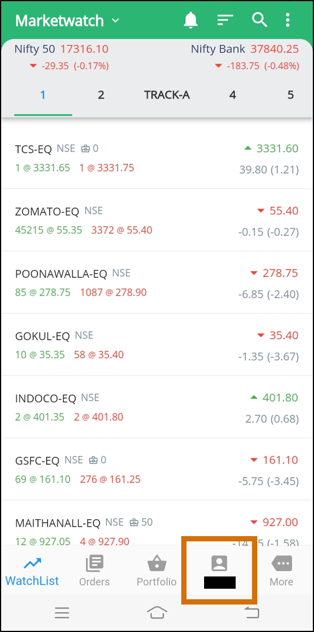Select watchlist tab 4
This screenshot has width=314, height=632.
(x=233, y=95)
